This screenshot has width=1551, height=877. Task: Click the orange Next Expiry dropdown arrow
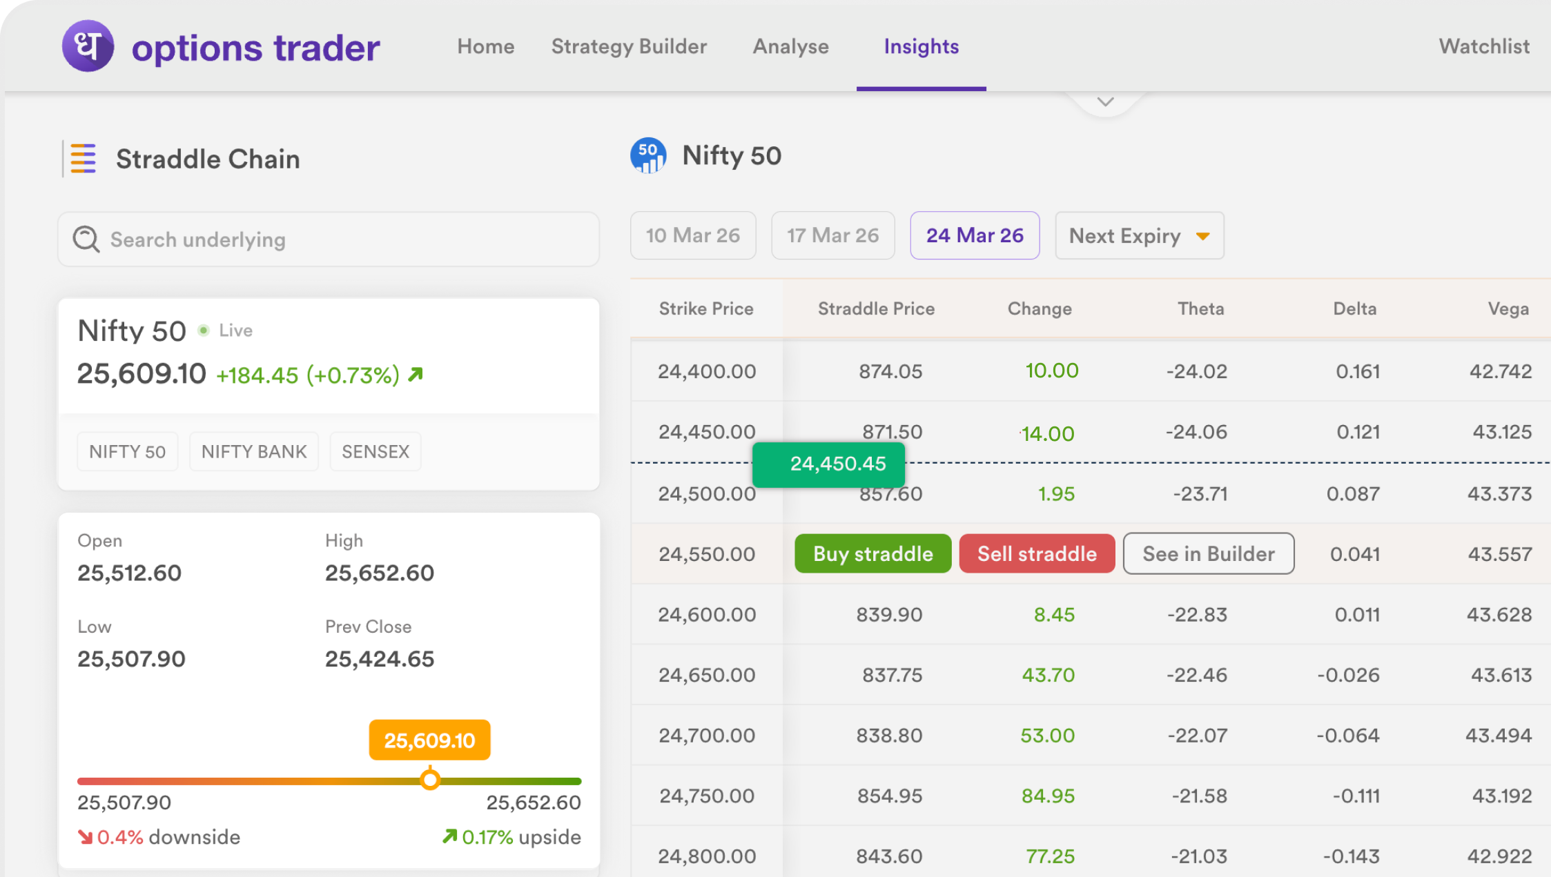coord(1202,237)
